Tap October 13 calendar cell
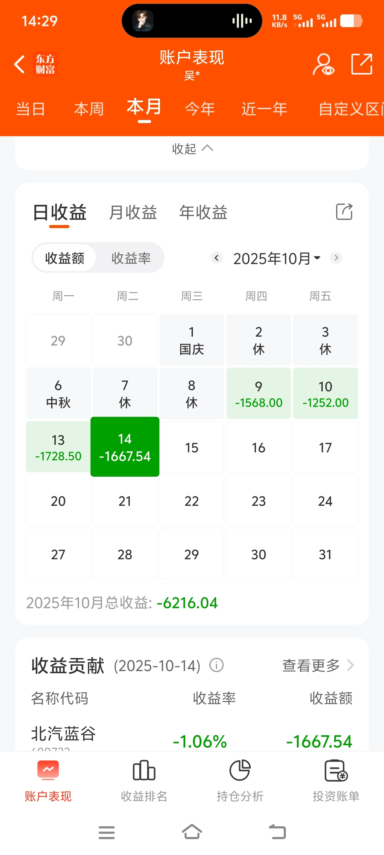384x855 pixels. (x=58, y=447)
